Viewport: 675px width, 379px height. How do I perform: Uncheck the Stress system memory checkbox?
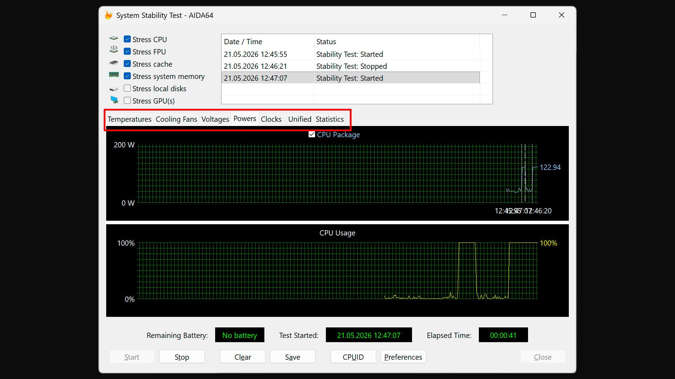pyautogui.click(x=127, y=76)
